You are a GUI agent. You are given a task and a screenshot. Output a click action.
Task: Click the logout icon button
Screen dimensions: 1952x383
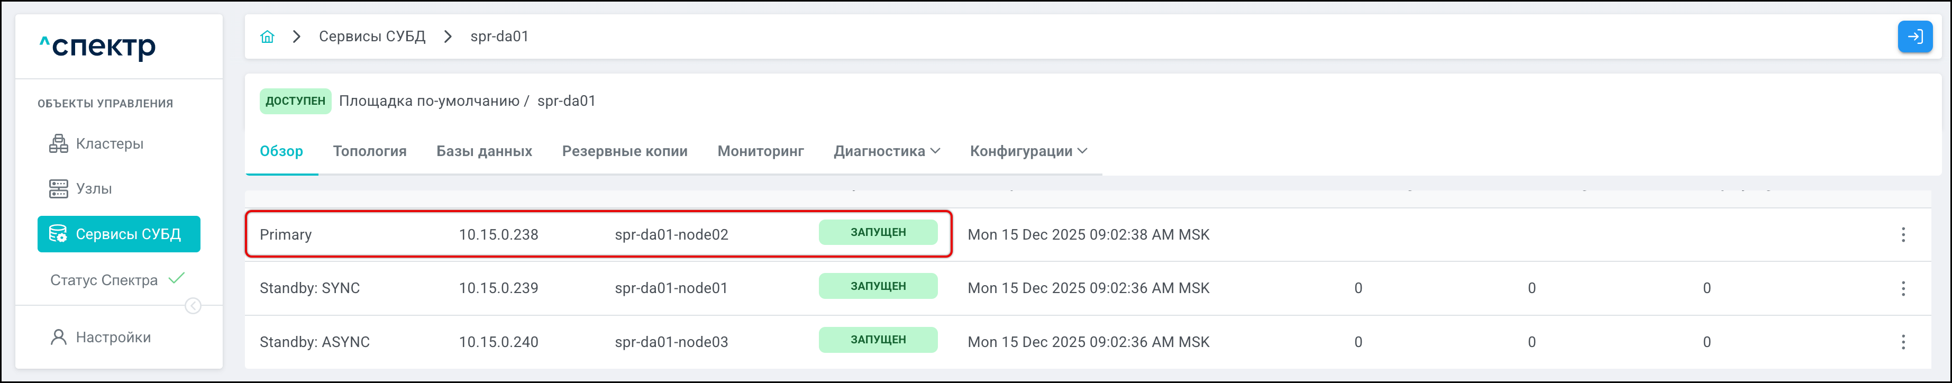pos(1914,37)
